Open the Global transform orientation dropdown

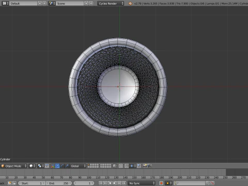tap(78, 166)
